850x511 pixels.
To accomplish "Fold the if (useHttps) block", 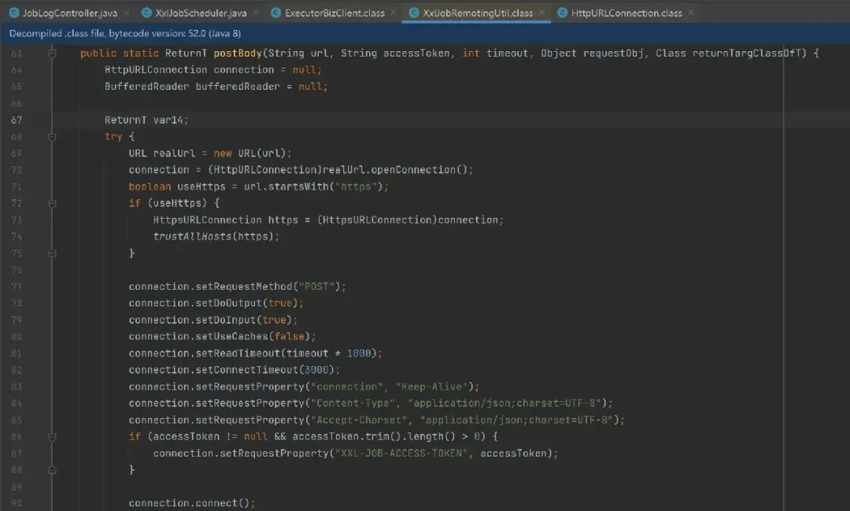I will click(52, 203).
